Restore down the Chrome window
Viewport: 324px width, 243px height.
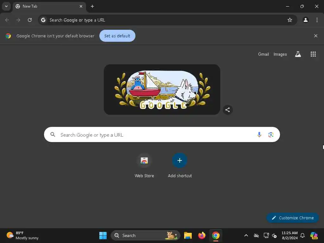pyautogui.click(x=302, y=6)
